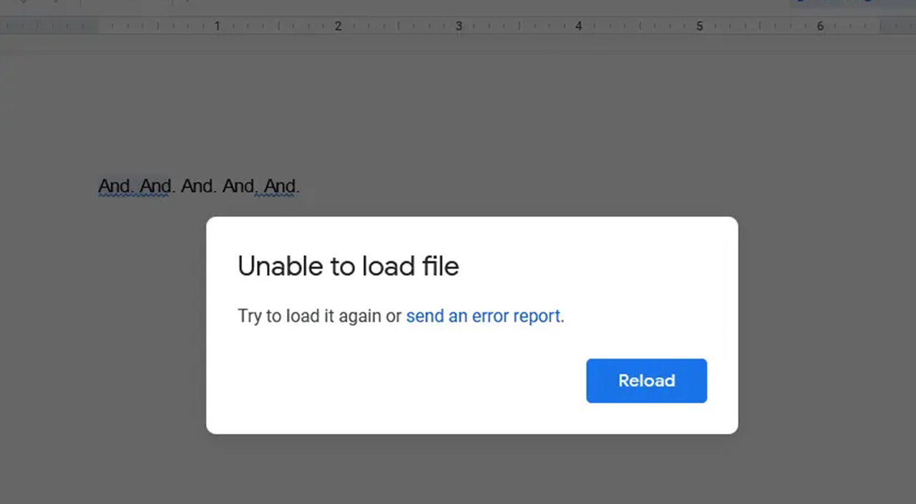Screen dimensions: 916x504
Task: Click the blue Reload button
Action: pos(646,381)
